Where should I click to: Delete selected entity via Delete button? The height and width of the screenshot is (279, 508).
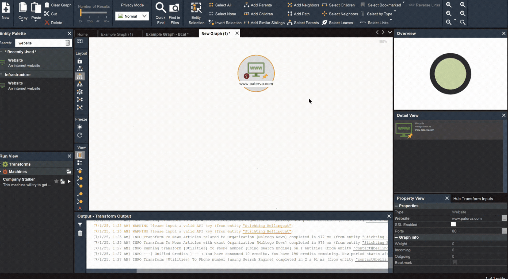coord(53,23)
